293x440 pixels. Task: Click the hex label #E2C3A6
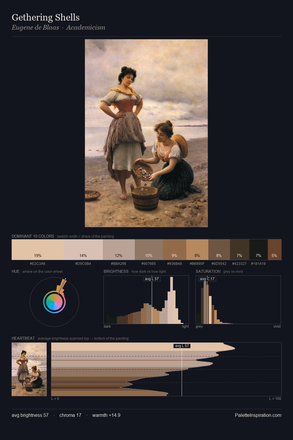38,264
